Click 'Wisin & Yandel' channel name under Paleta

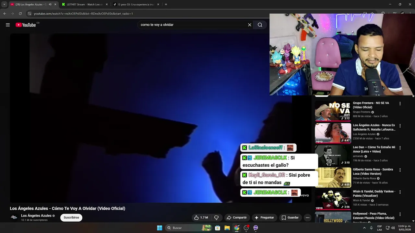click(x=362, y=200)
